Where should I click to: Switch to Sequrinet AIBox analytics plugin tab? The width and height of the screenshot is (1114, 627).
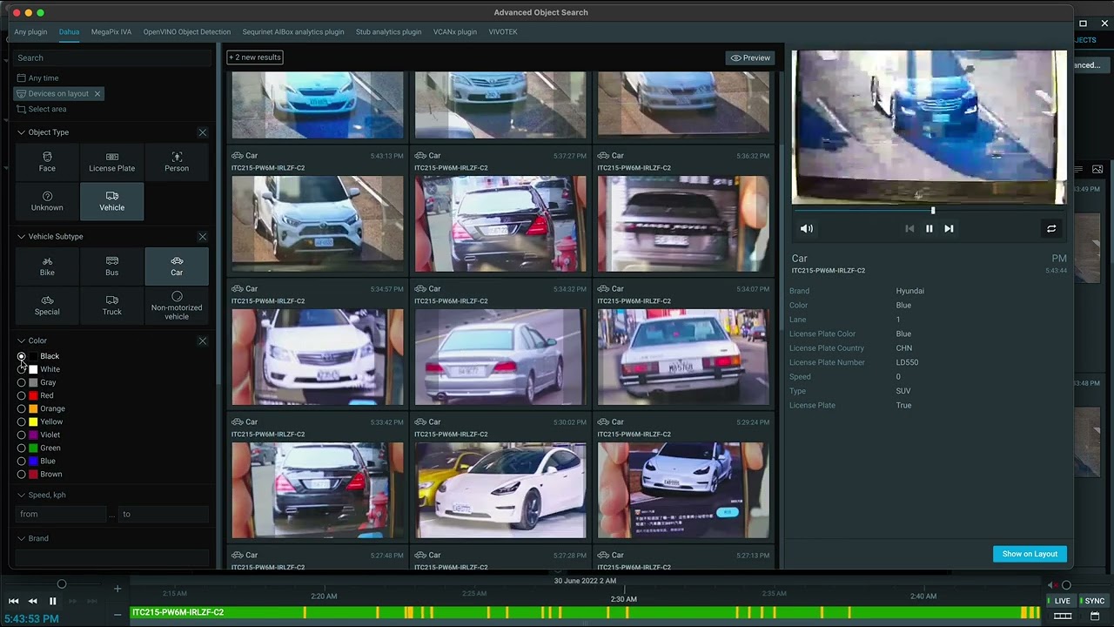click(x=293, y=32)
